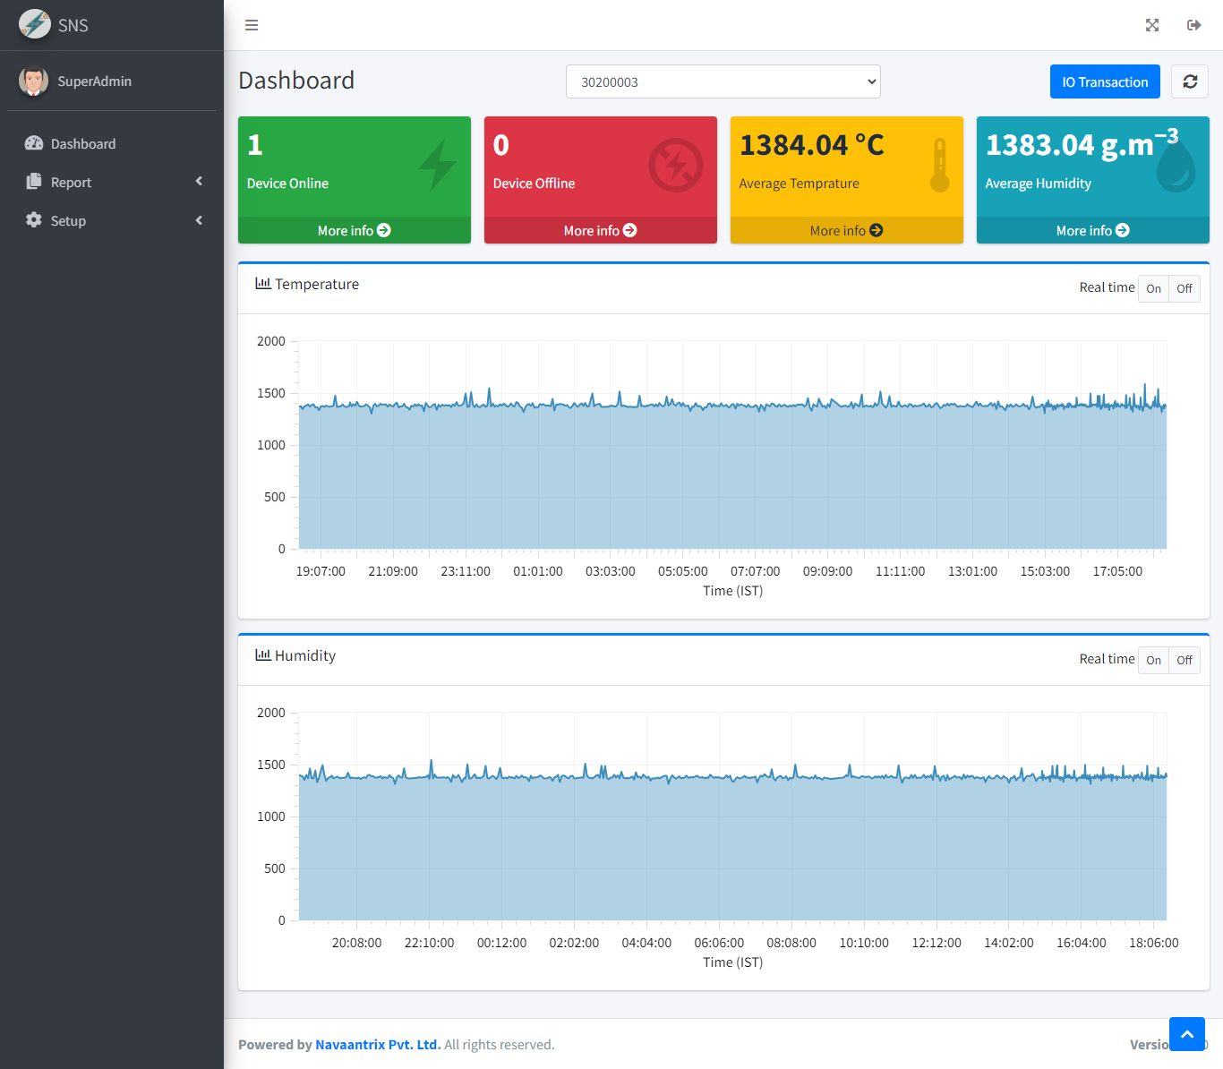Viewport: 1223px width, 1069px height.
Task: Click the 1384.04 °C average temperature value
Action: point(812,145)
